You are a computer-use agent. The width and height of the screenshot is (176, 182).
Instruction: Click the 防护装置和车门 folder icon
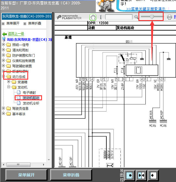coord(9,55)
